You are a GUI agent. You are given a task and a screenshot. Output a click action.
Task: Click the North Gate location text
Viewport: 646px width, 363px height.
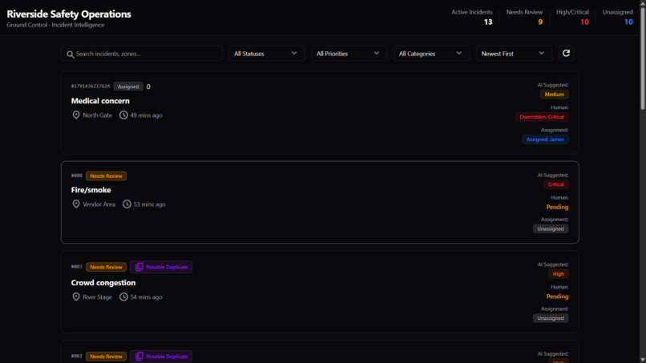(x=97, y=115)
